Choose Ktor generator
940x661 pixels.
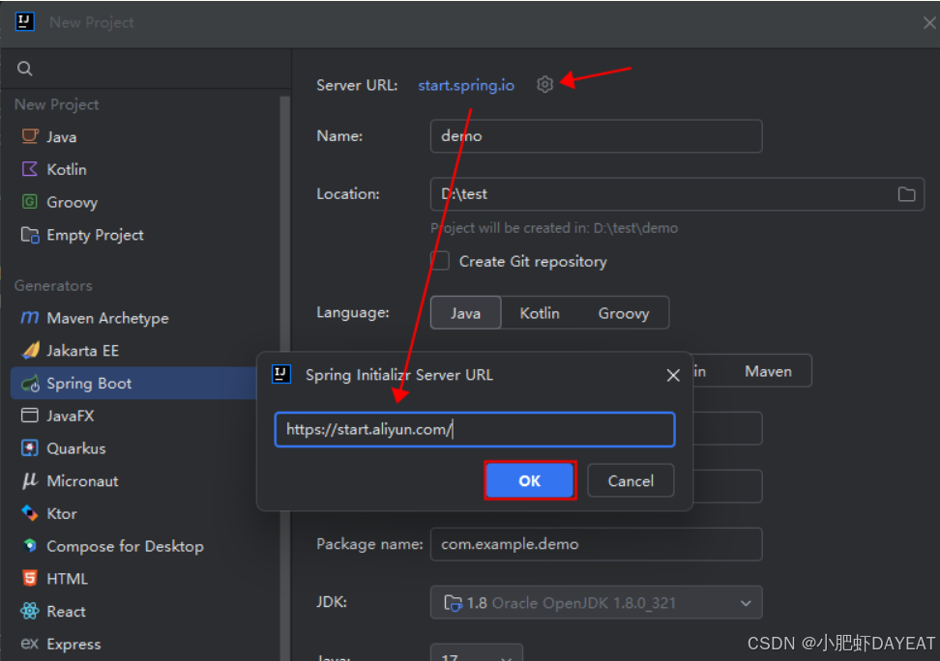62,513
